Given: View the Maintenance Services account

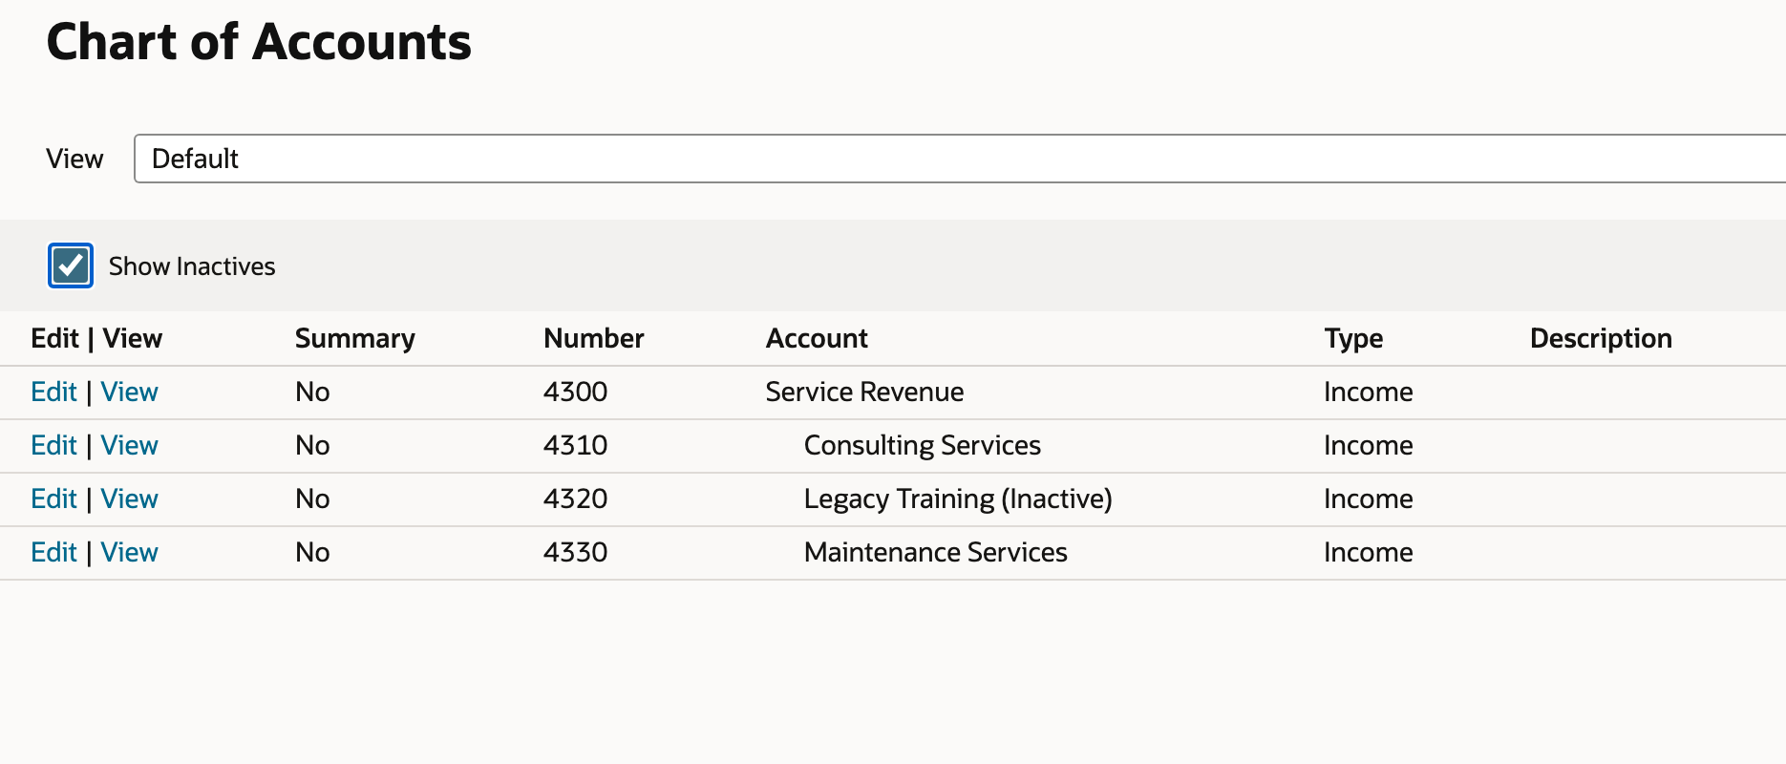Looking at the screenshot, I should coord(129,552).
